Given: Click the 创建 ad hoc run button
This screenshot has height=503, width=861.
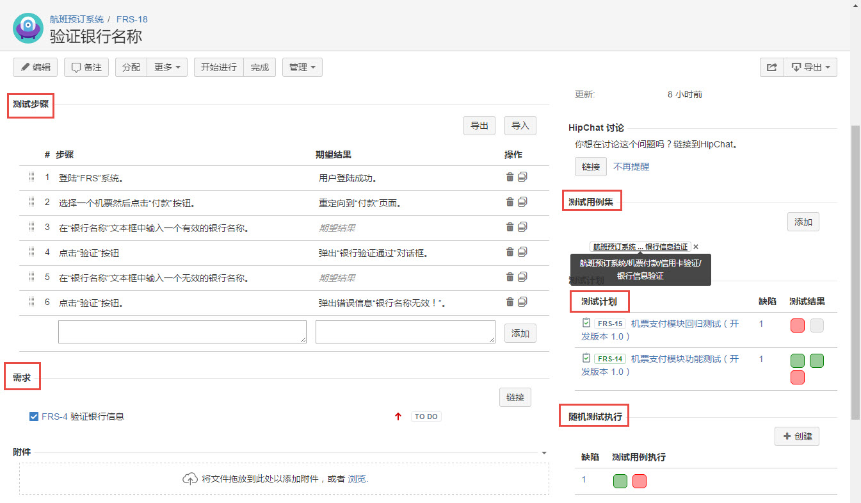Looking at the screenshot, I should 797,436.
